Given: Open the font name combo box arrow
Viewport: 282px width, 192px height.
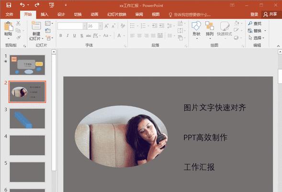Looking at the screenshot, I should point(85,26).
